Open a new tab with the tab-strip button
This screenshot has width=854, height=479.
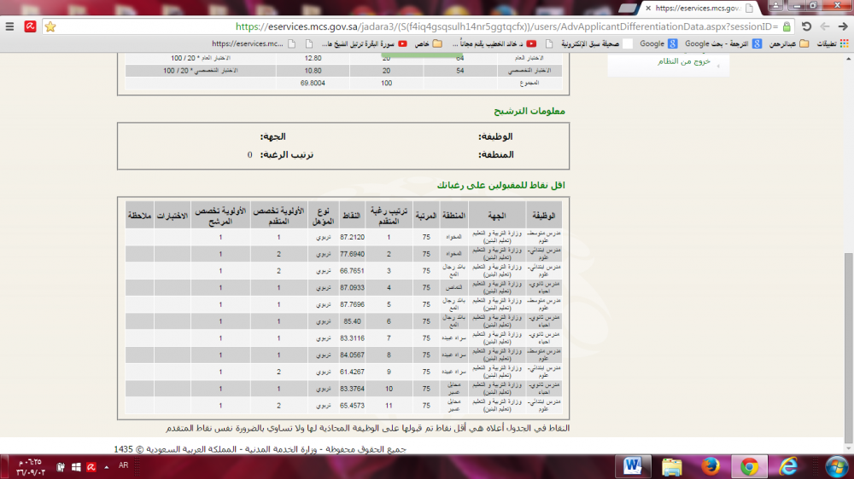pos(628,9)
